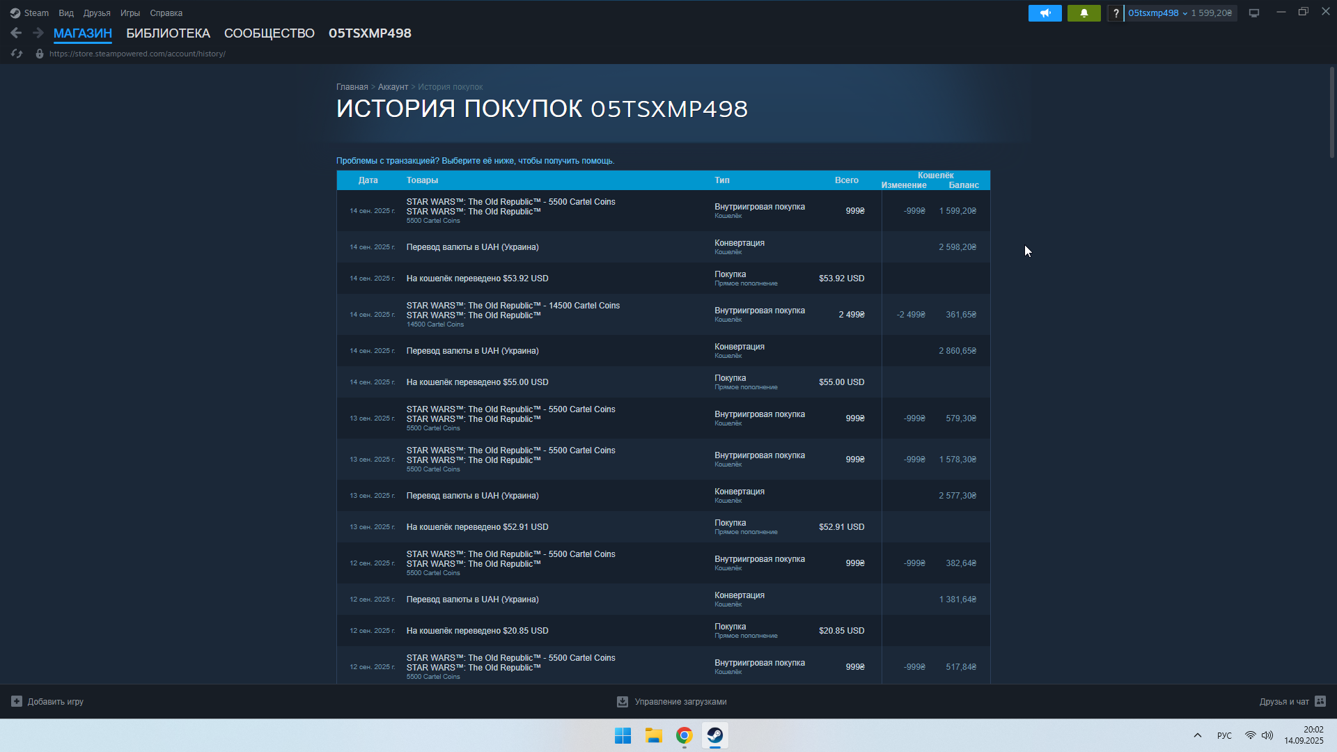Select the $52.91 USD wallet transfer row
Image resolution: width=1337 pixels, height=752 pixels.
[663, 527]
